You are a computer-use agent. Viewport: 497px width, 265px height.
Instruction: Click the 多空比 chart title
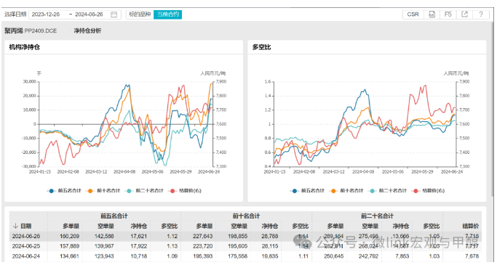coord(261,47)
